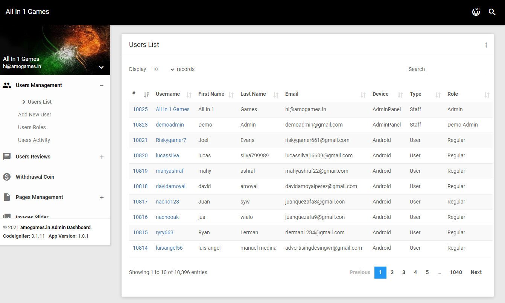Viewport: 505px width, 303px height.
Task: Expand Users Reviews with plus sign
Action: [x=102, y=157]
